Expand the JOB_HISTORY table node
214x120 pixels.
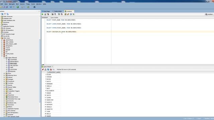(x=6, y=66)
